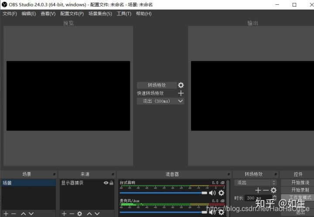This screenshot has height=217, width=314.
Task: Open the 场景集合(S) menu
Action: point(100,14)
